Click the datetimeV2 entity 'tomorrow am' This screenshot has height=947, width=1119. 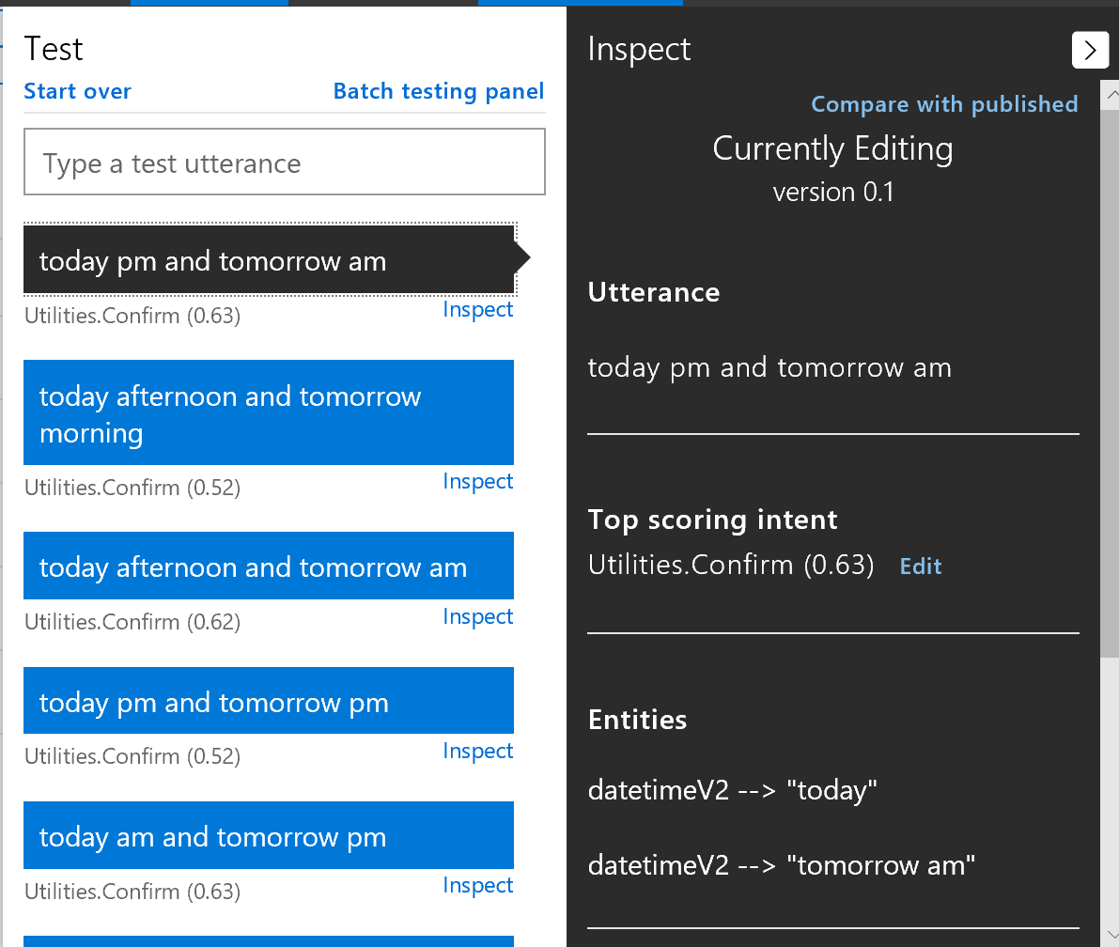click(x=780, y=864)
